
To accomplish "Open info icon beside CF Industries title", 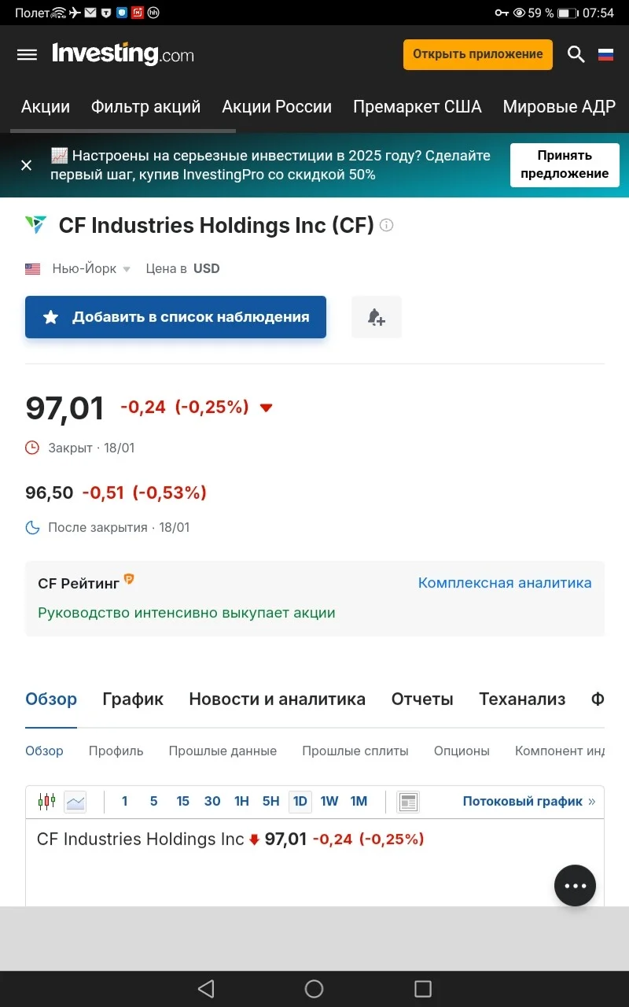I will tap(386, 225).
